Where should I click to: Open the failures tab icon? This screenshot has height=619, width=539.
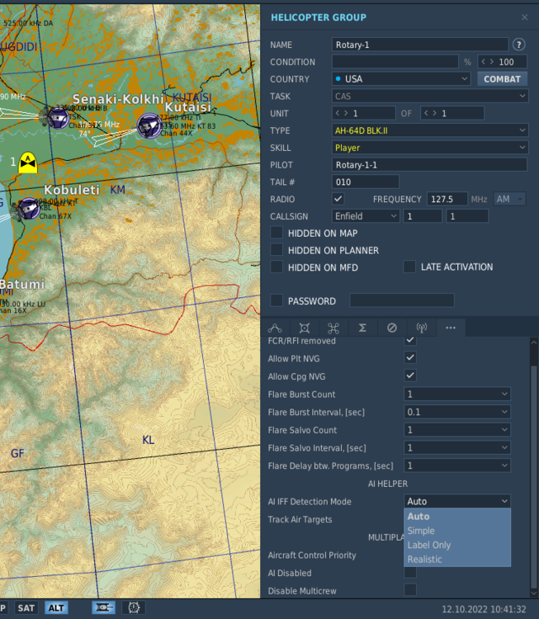[x=392, y=328]
